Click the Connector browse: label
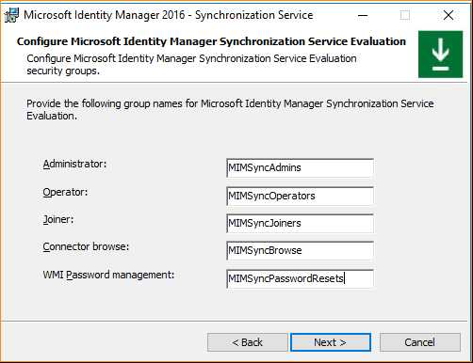The width and height of the screenshot is (473, 363). (86, 246)
